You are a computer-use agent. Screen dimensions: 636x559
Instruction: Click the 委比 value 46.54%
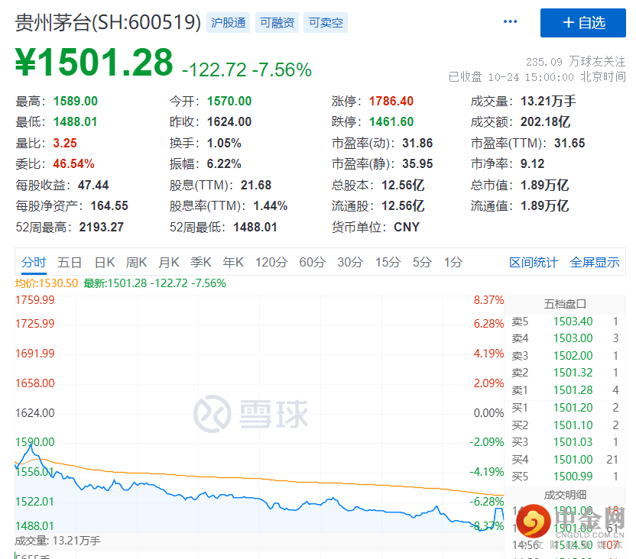[74, 164]
